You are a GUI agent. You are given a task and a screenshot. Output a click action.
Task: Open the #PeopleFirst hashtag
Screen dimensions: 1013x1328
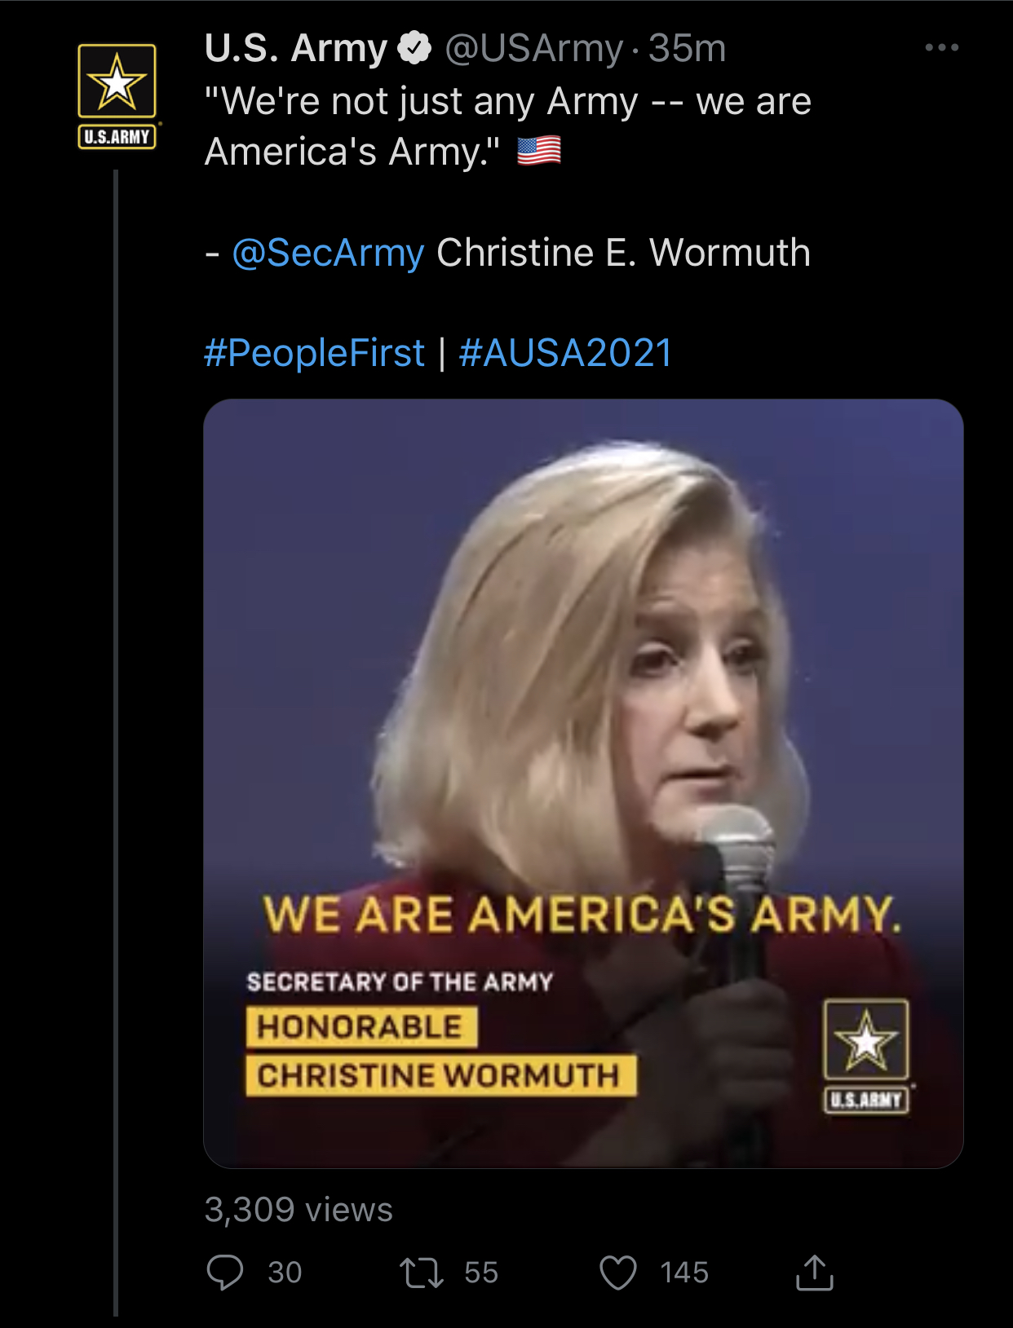click(314, 353)
